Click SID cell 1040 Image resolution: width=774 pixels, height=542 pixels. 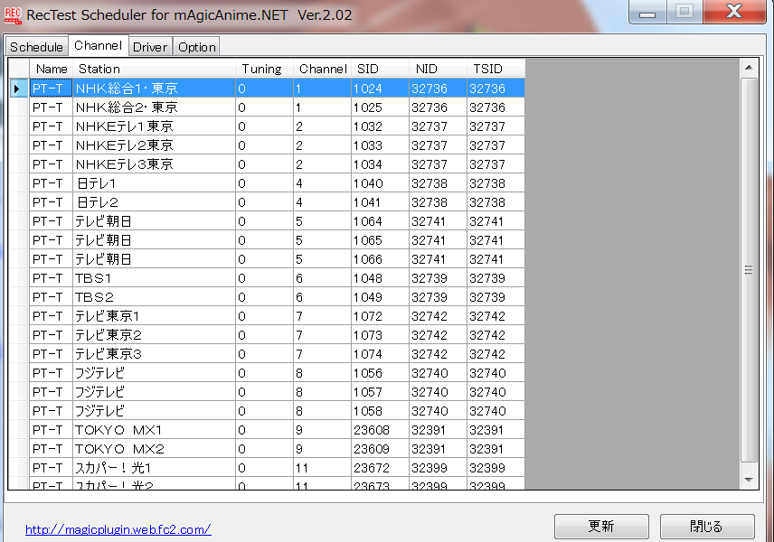pyautogui.click(x=380, y=183)
